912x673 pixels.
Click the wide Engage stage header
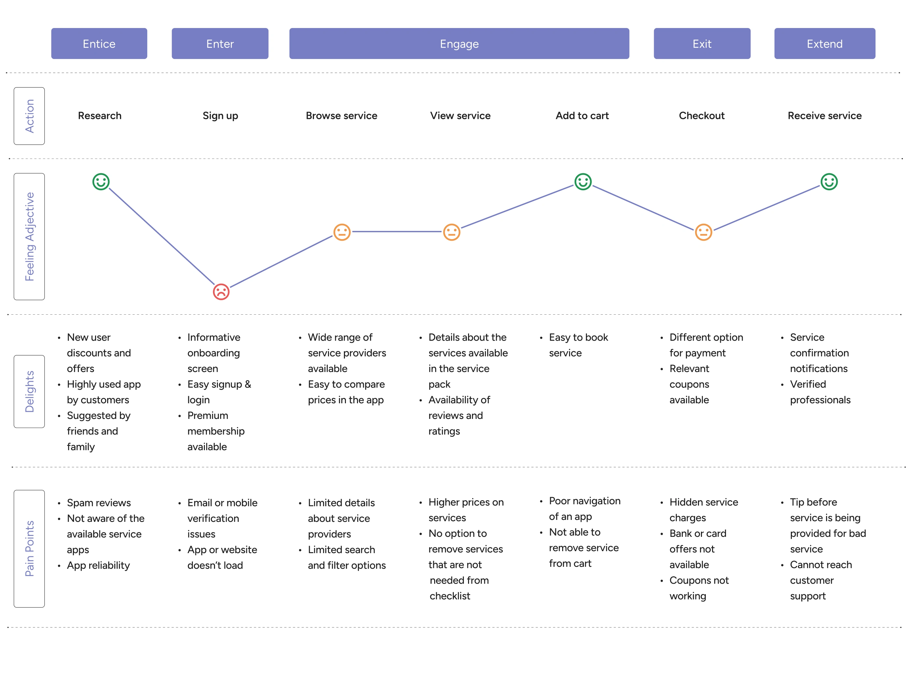point(459,44)
